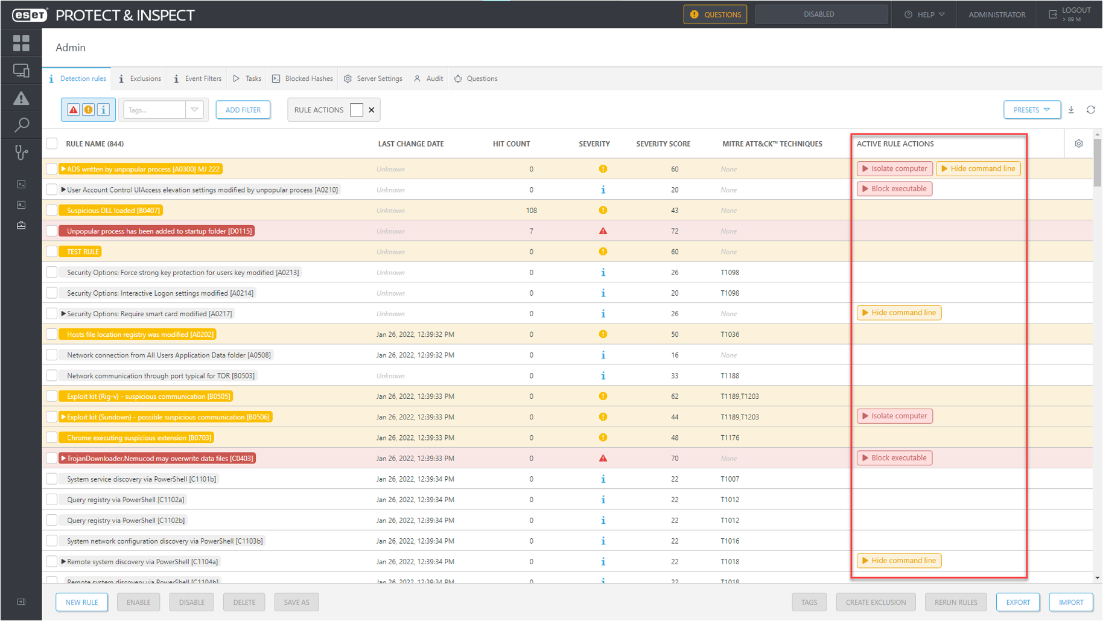Open the Tags dropdown arrow
This screenshot has width=1103, height=621.
click(x=194, y=110)
